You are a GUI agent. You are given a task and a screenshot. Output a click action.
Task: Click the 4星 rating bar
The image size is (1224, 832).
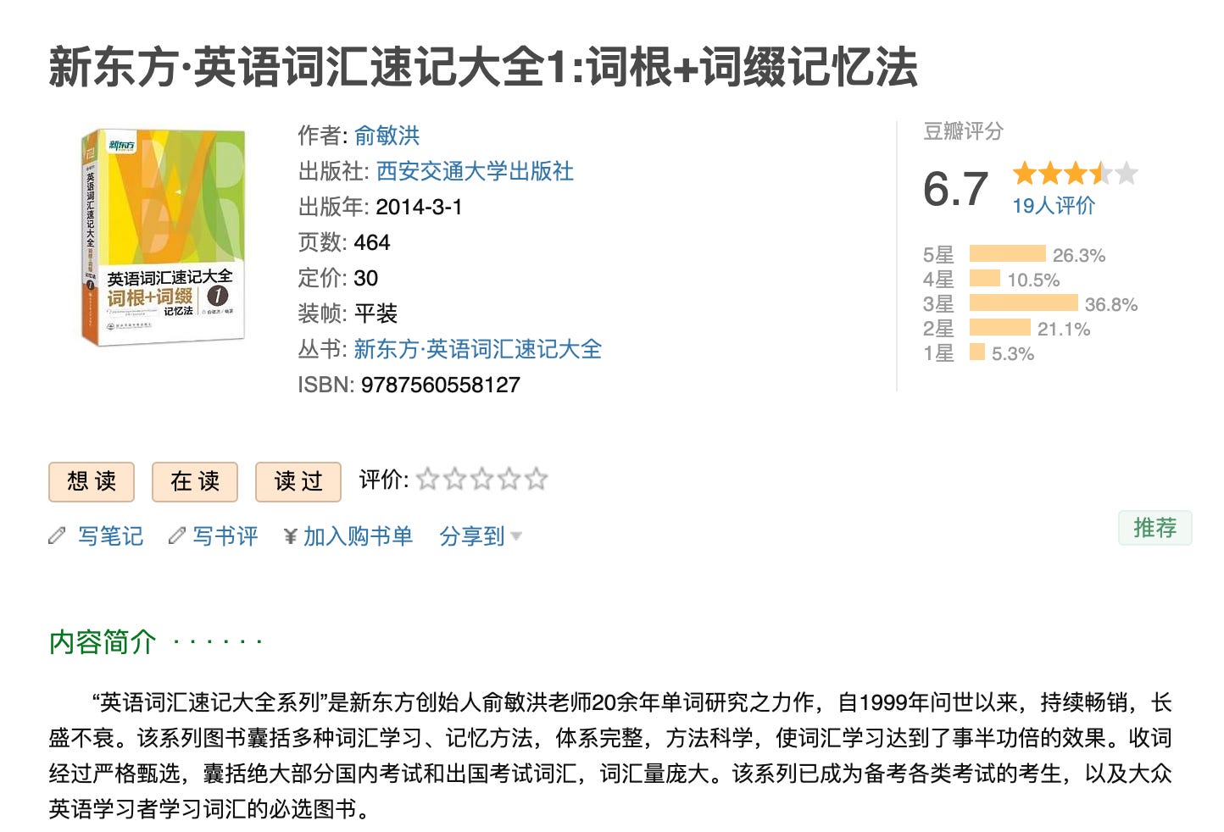[x=985, y=278]
